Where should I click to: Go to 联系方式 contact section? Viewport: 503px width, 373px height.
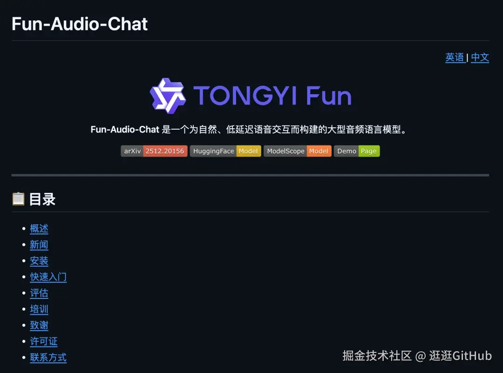(48, 357)
